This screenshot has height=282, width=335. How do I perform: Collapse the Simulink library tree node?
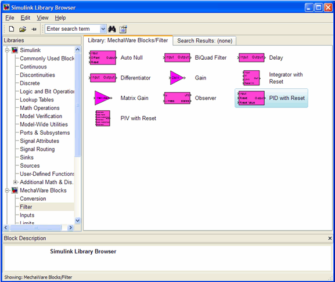tap(8, 50)
